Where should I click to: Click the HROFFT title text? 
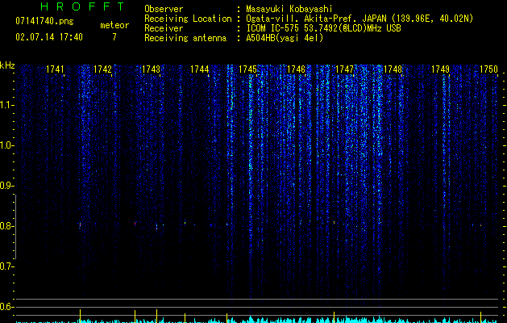[x=82, y=6]
